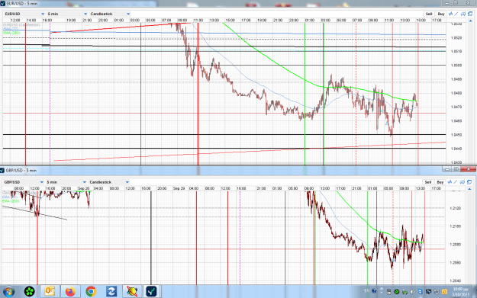Open 5 min timeframe dropdown on GBP/USD chart
The image size is (477, 298).
pos(66,182)
